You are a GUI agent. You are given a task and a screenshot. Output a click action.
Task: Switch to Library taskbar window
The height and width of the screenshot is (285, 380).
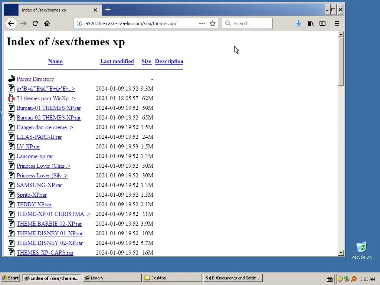tap(112, 278)
